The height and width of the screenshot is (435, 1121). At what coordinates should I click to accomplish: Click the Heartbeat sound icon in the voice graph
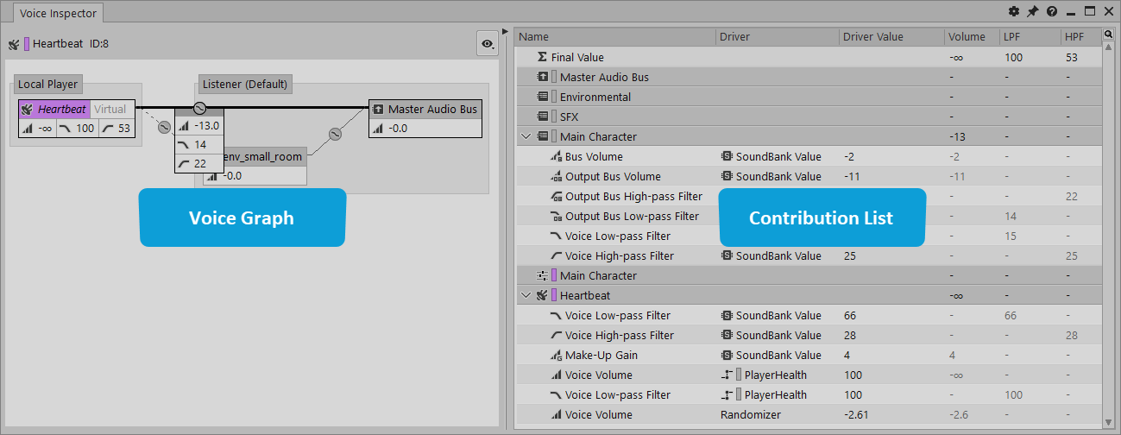27,110
